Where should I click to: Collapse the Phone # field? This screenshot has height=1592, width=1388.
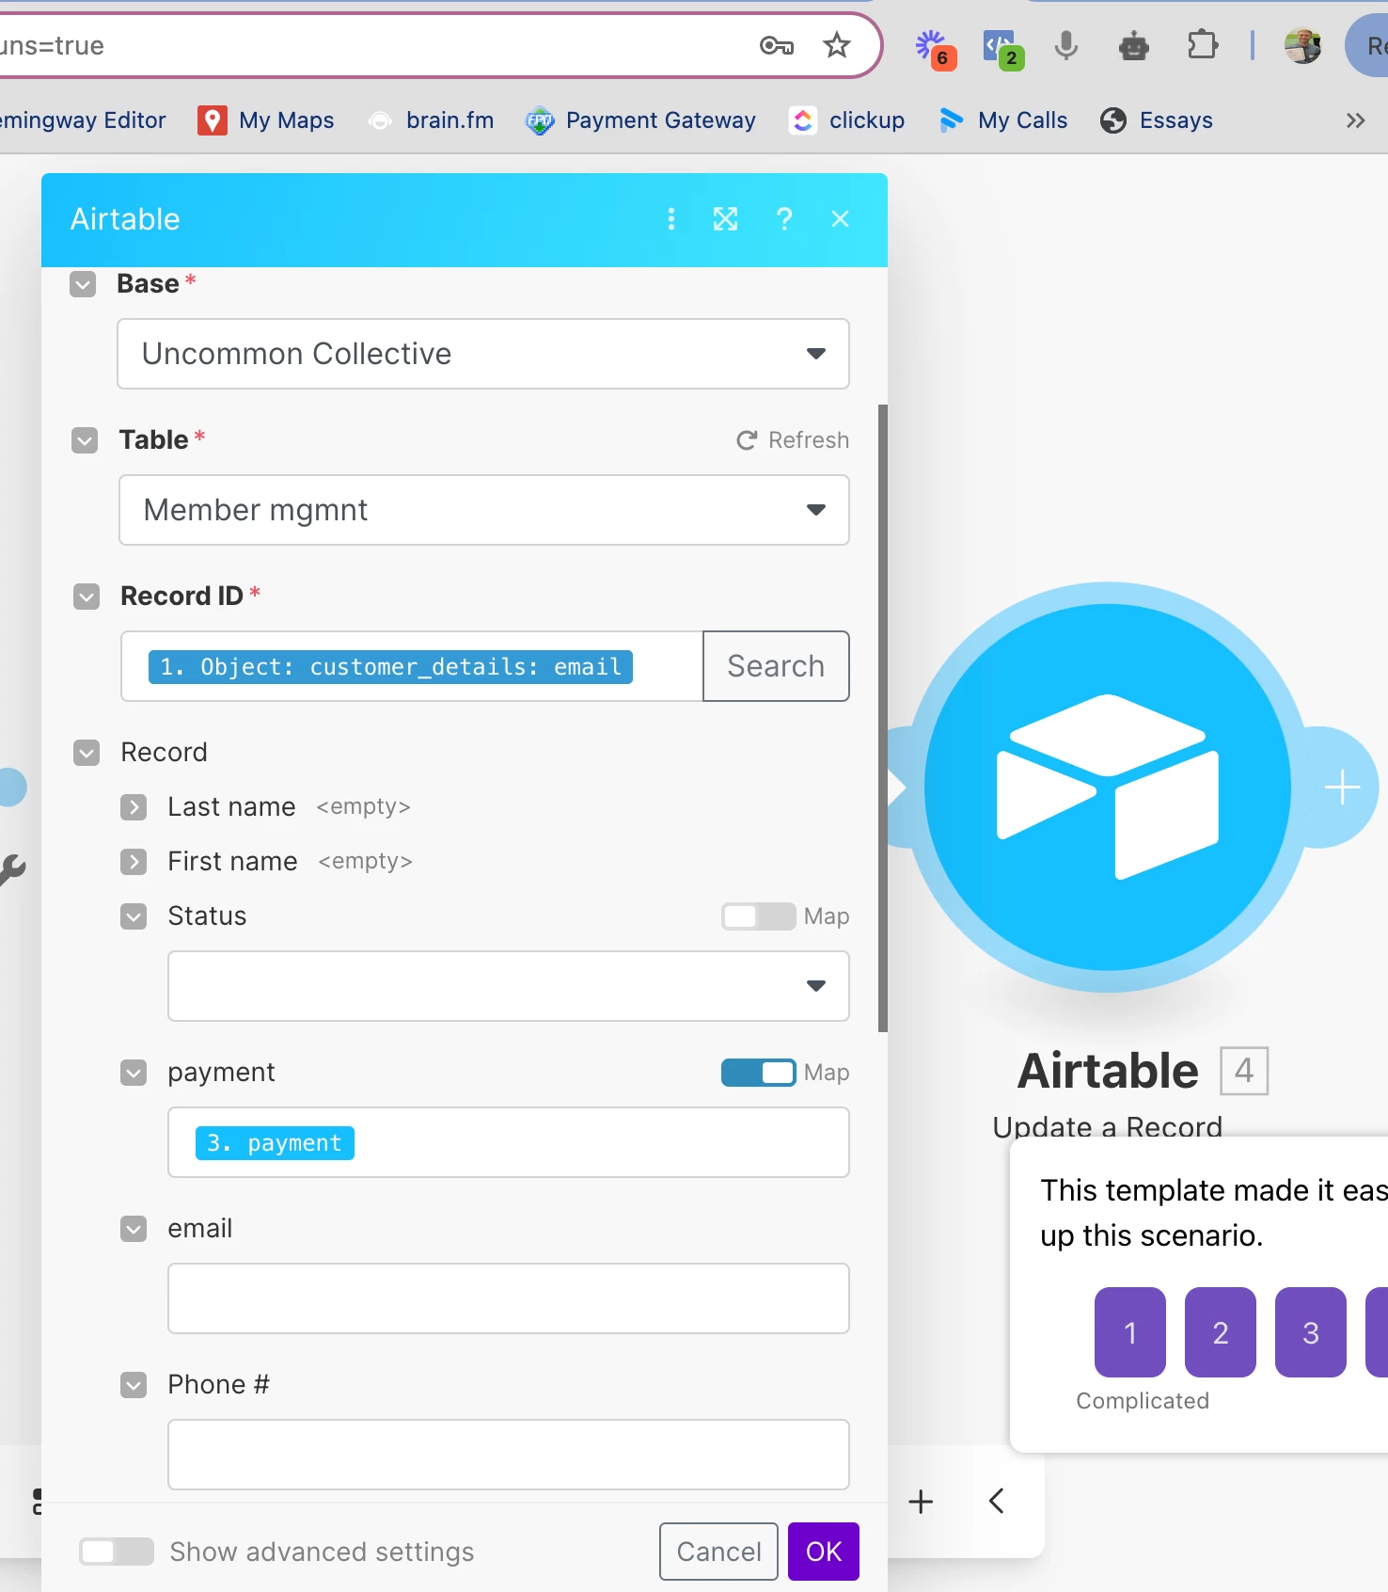click(134, 1385)
